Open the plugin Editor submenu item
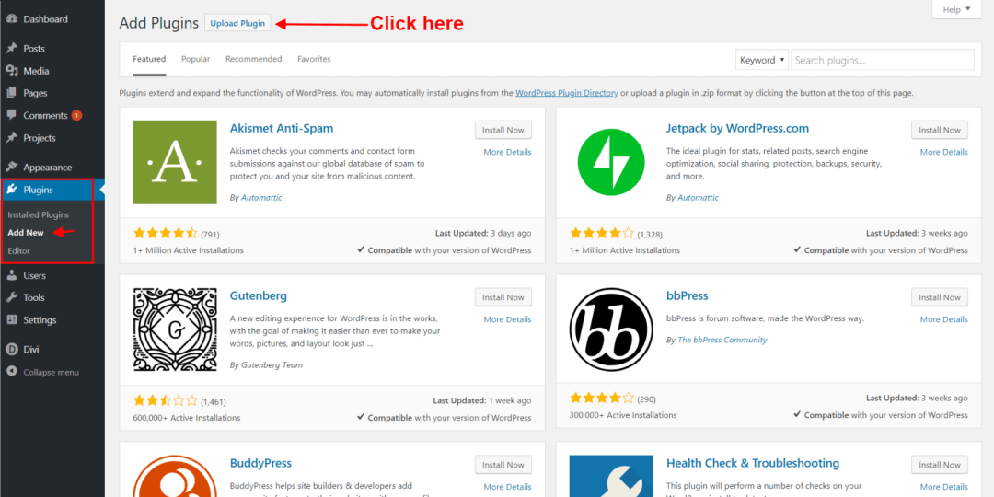The image size is (994, 497). 19,251
